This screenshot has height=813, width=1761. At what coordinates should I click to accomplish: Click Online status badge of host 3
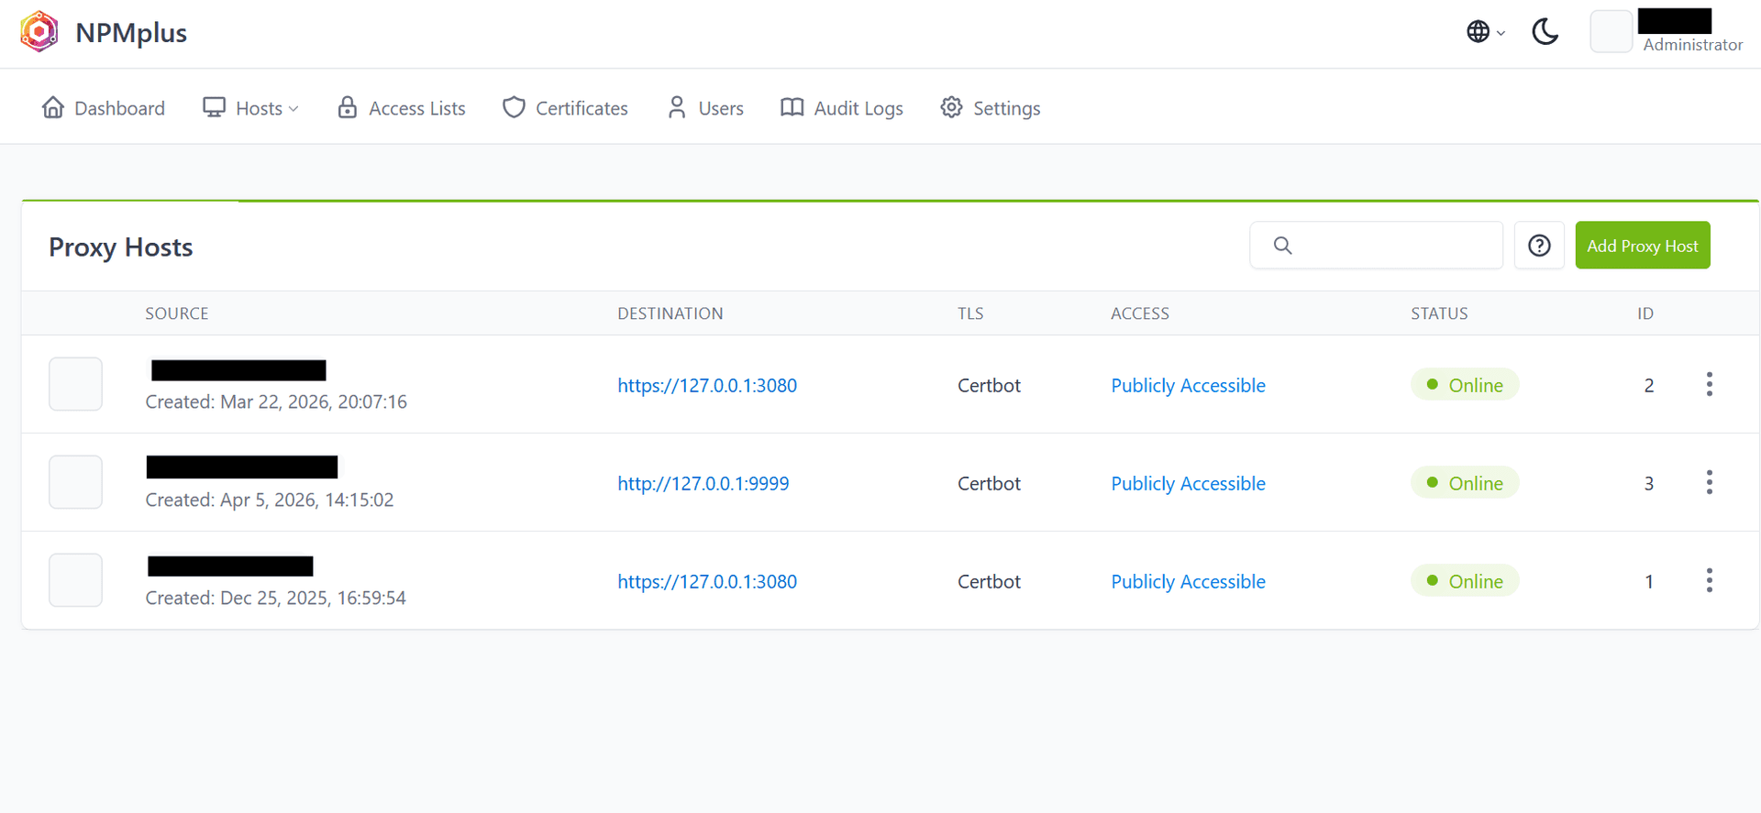[1465, 483]
